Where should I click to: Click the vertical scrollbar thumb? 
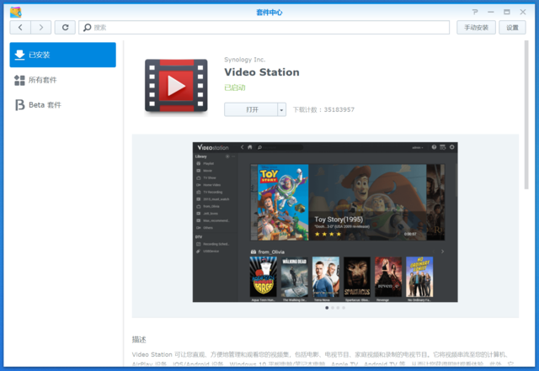tap(526, 115)
